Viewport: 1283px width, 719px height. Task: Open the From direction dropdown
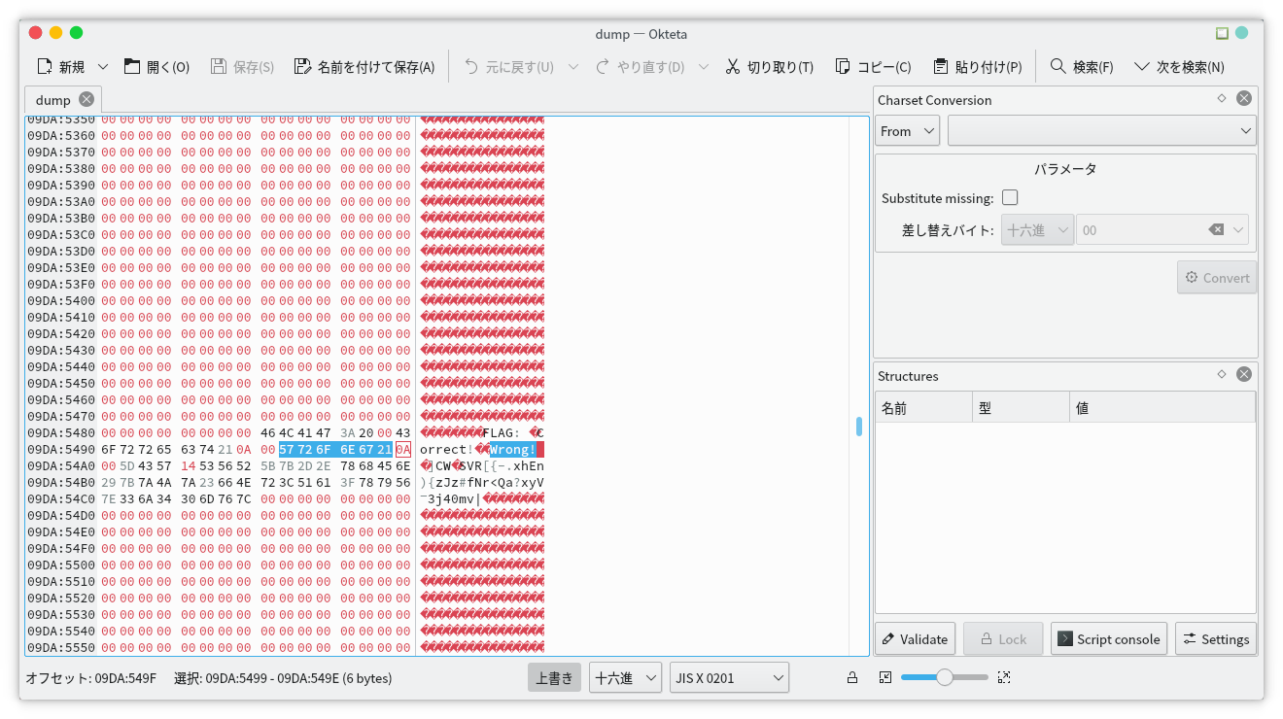pos(908,130)
